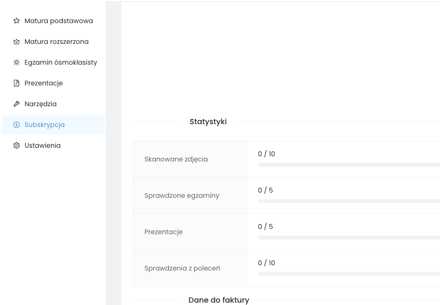Open the Narzędzia sidebar label
Viewport: 440px width, 305px height.
[x=41, y=104]
